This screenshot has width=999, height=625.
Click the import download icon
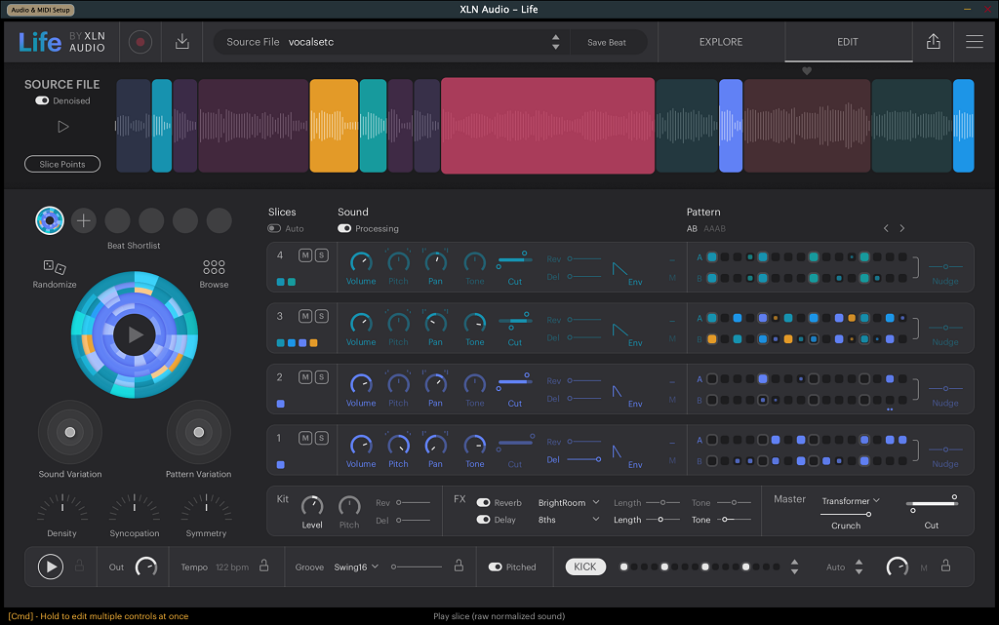(x=182, y=42)
